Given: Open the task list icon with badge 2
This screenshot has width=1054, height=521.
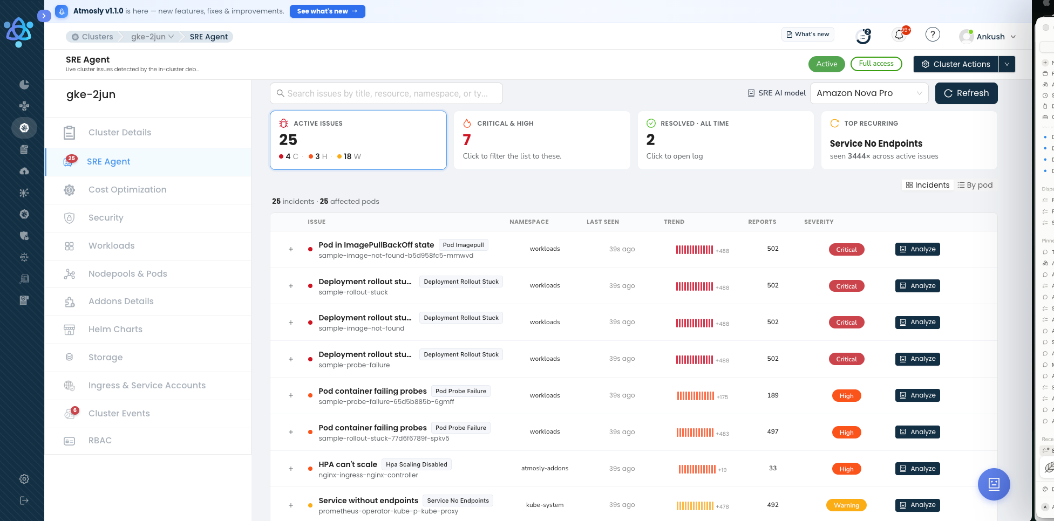Looking at the screenshot, I should [x=863, y=36].
